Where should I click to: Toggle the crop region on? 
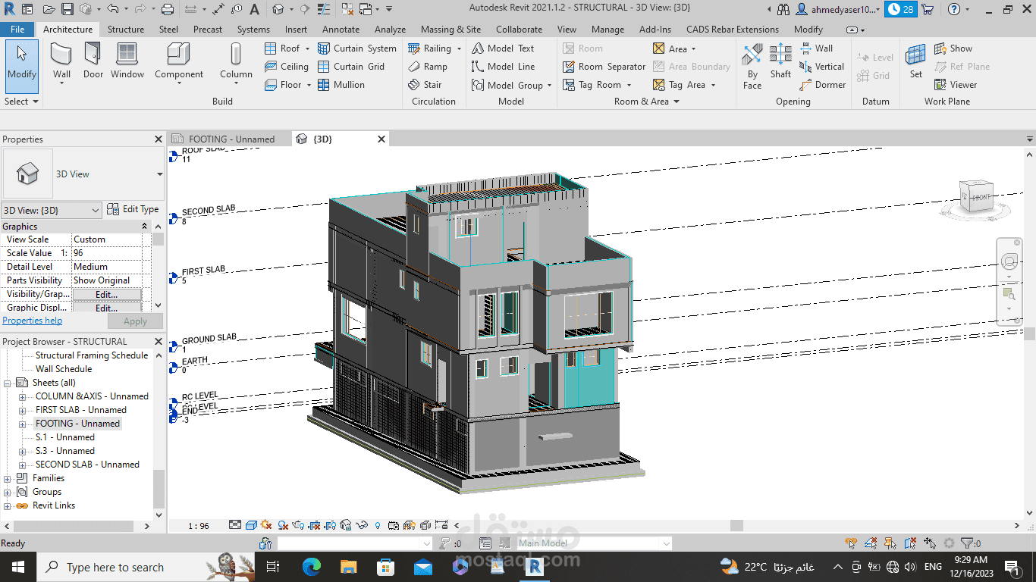tap(313, 524)
